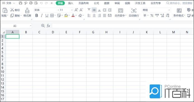Click the Cut scissors icon

click(x=12, y=10)
